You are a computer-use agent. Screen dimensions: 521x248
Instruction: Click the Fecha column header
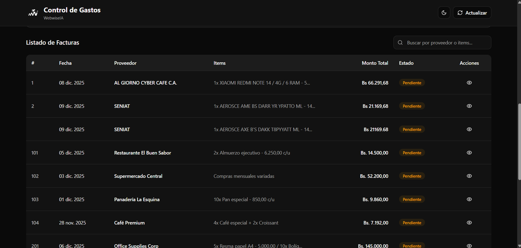65,63
